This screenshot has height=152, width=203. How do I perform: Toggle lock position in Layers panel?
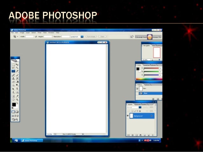(x=137, y=111)
